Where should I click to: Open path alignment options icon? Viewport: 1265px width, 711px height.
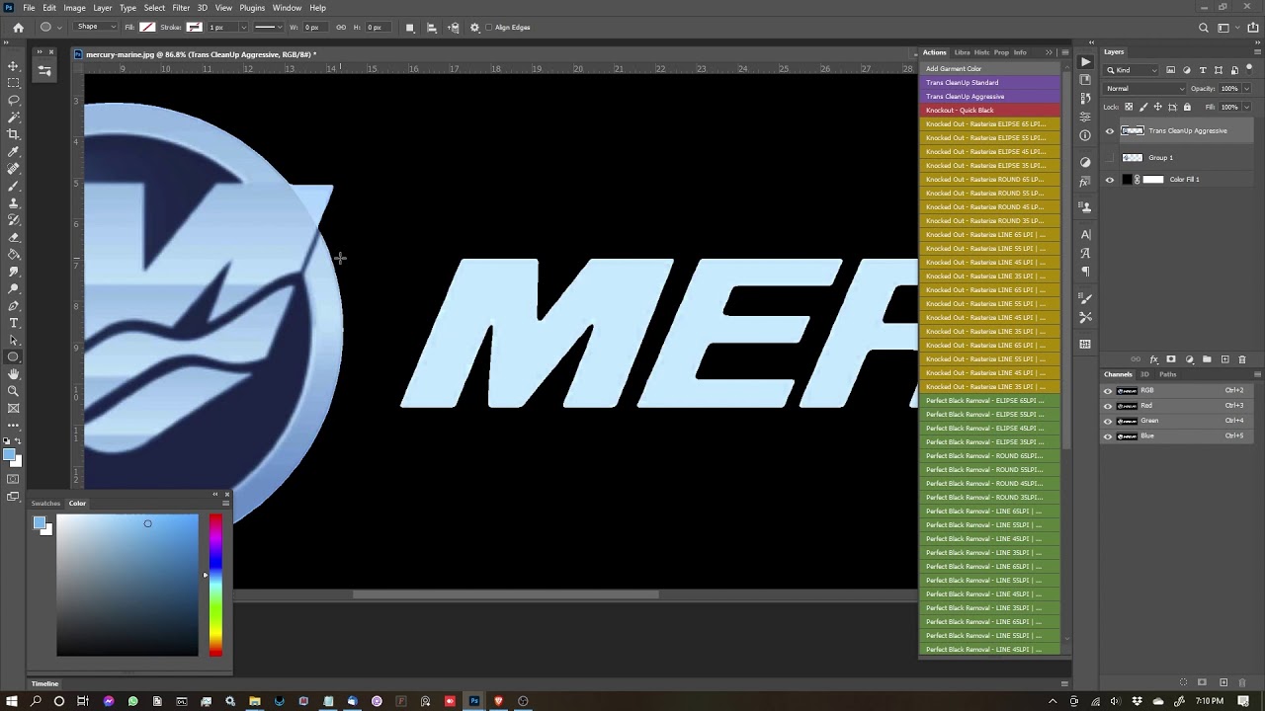point(432,28)
